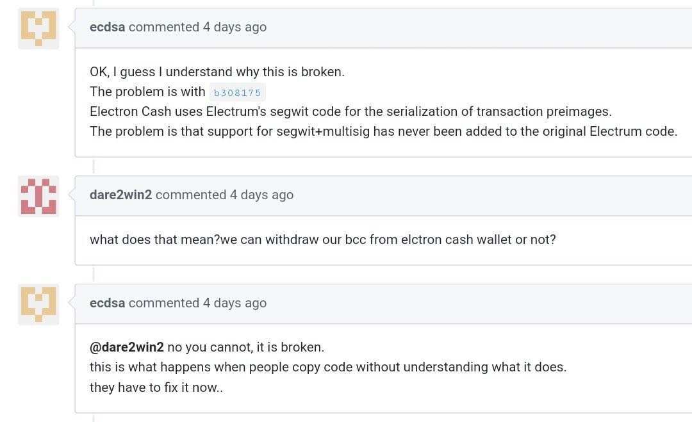The height and width of the screenshot is (422, 692).
Task: Open dare2win2 username in comment header
Action: pyautogui.click(x=120, y=195)
